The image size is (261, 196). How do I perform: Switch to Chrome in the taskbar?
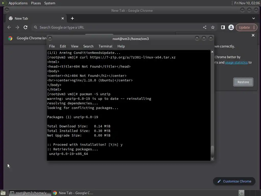point(73,193)
